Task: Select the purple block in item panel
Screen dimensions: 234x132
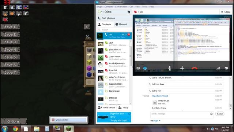Action: point(89,68)
